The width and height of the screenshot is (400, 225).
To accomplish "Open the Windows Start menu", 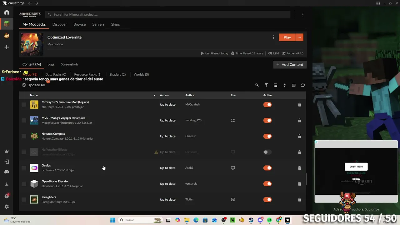I will [112, 220].
